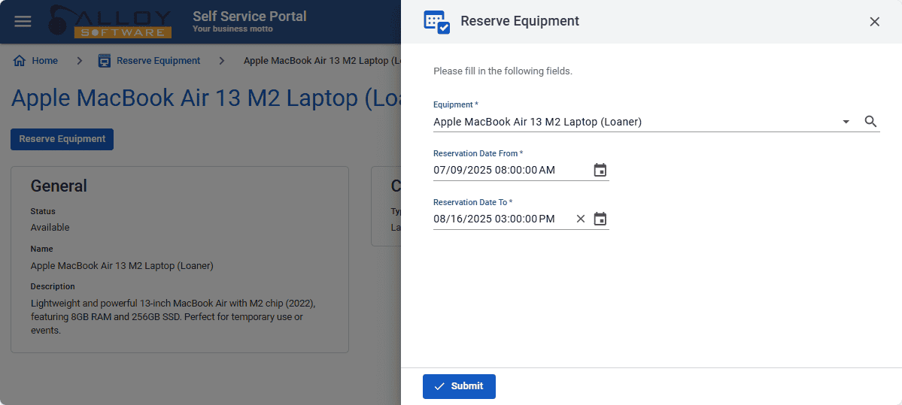This screenshot has height=405, width=902.
Task: Click the Reserve Equipment dialog header icon
Action: click(436, 22)
